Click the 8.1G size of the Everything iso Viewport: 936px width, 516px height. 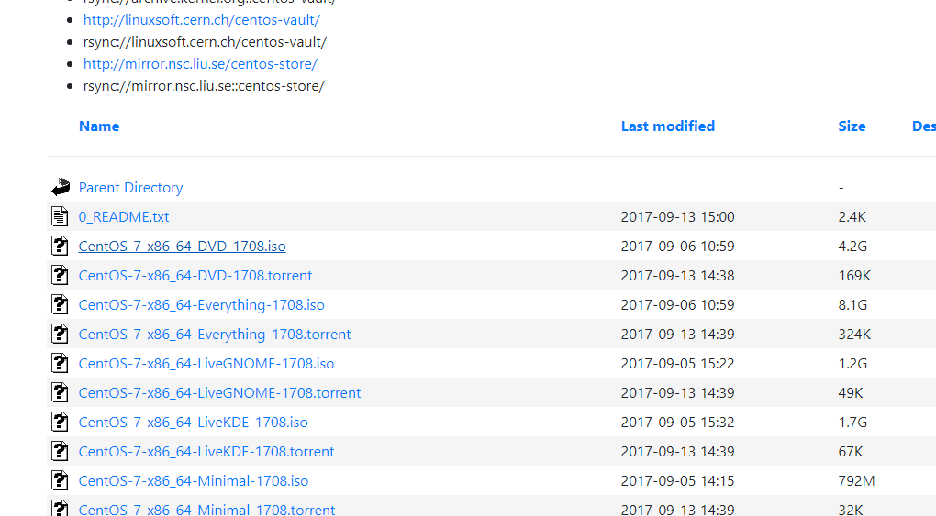[852, 305]
